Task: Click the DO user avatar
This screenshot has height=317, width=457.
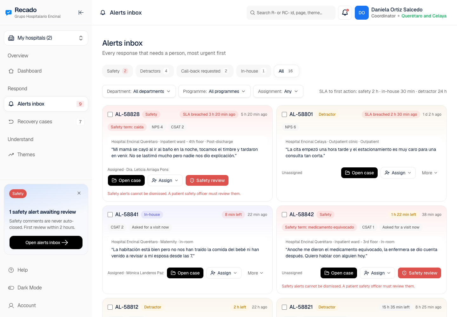Action: (362, 13)
